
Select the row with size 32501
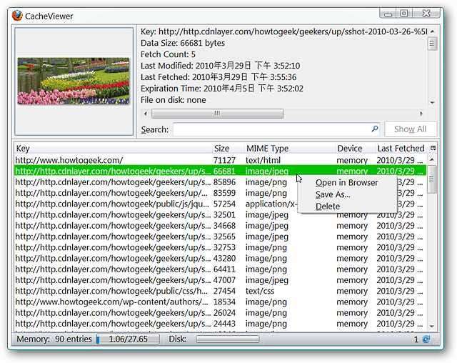pyautogui.click(x=220, y=214)
